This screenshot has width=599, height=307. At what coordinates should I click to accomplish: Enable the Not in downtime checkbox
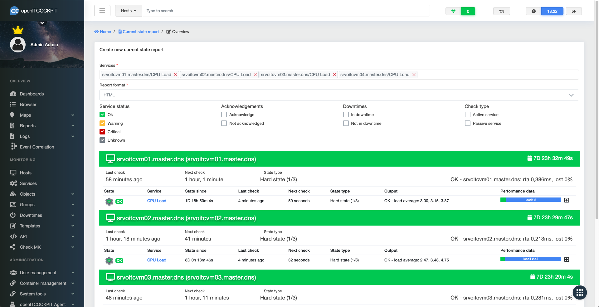click(346, 123)
